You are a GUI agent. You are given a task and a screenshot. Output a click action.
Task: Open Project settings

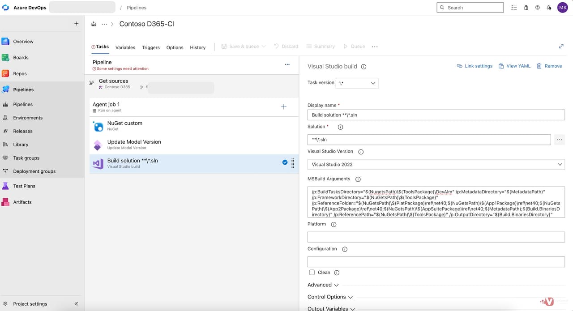click(x=30, y=304)
